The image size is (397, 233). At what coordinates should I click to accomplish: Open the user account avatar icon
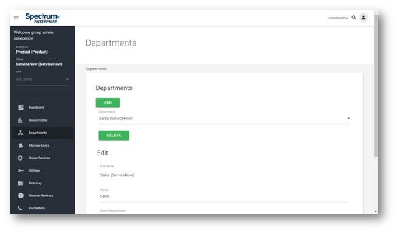(x=364, y=18)
